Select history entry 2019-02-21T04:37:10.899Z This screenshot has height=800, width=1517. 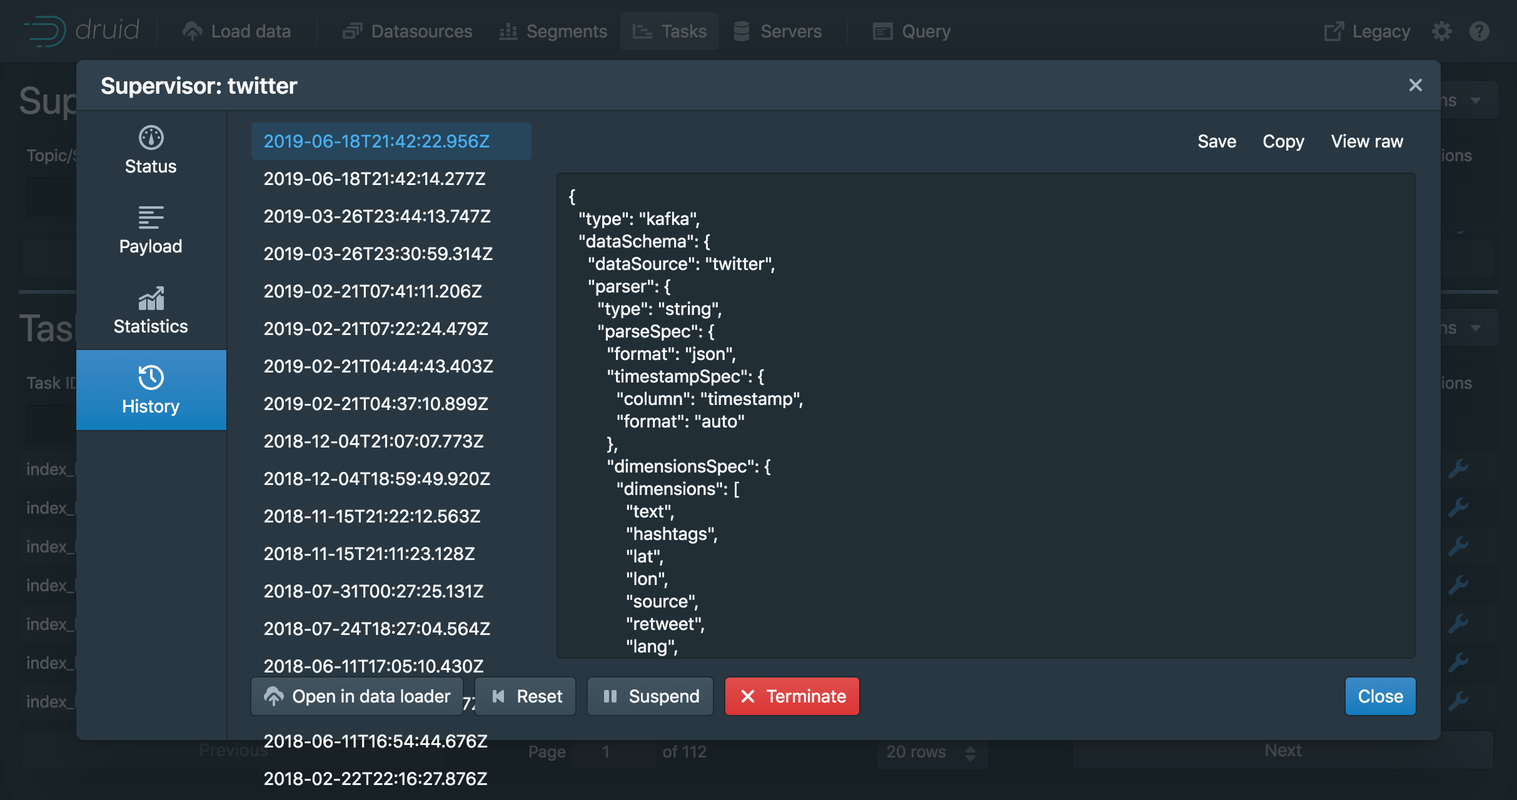391,404
